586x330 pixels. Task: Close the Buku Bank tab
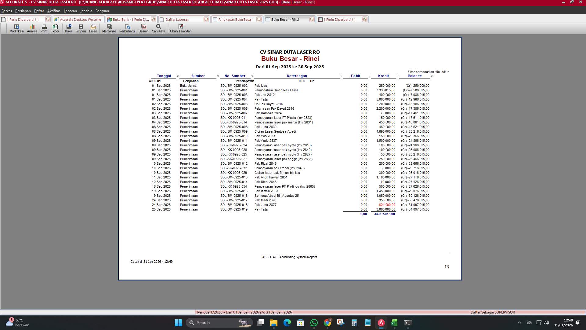pyautogui.click(x=154, y=19)
